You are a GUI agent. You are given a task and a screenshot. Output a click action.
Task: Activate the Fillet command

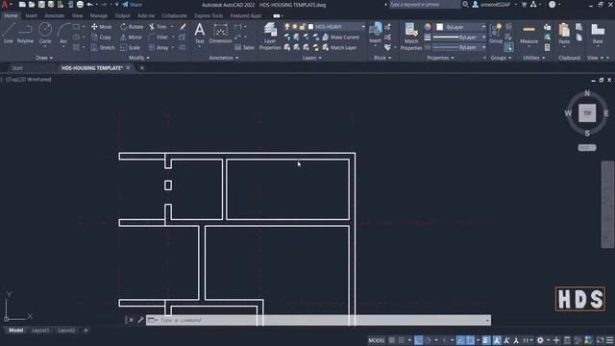(x=158, y=37)
